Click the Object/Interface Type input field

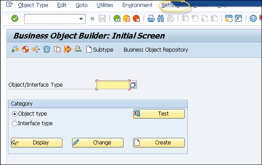tap(113, 85)
